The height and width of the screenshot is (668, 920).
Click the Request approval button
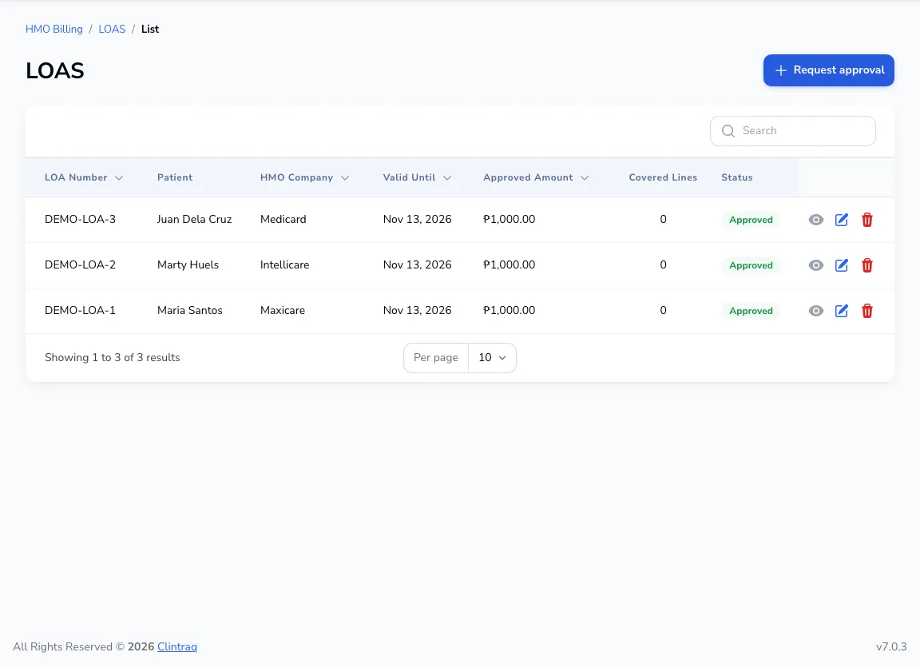[828, 70]
